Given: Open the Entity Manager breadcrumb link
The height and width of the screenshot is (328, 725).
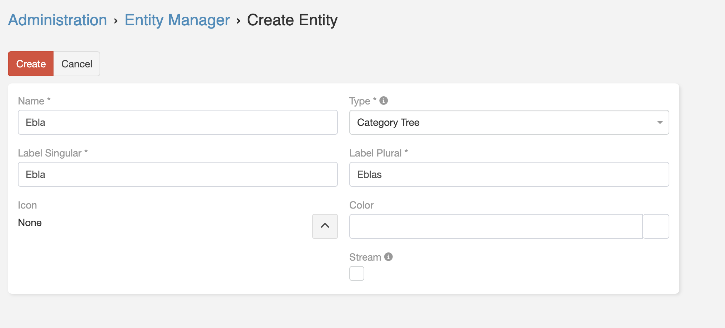Looking at the screenshot, I should pyautogui.click(x=177, y=20).
